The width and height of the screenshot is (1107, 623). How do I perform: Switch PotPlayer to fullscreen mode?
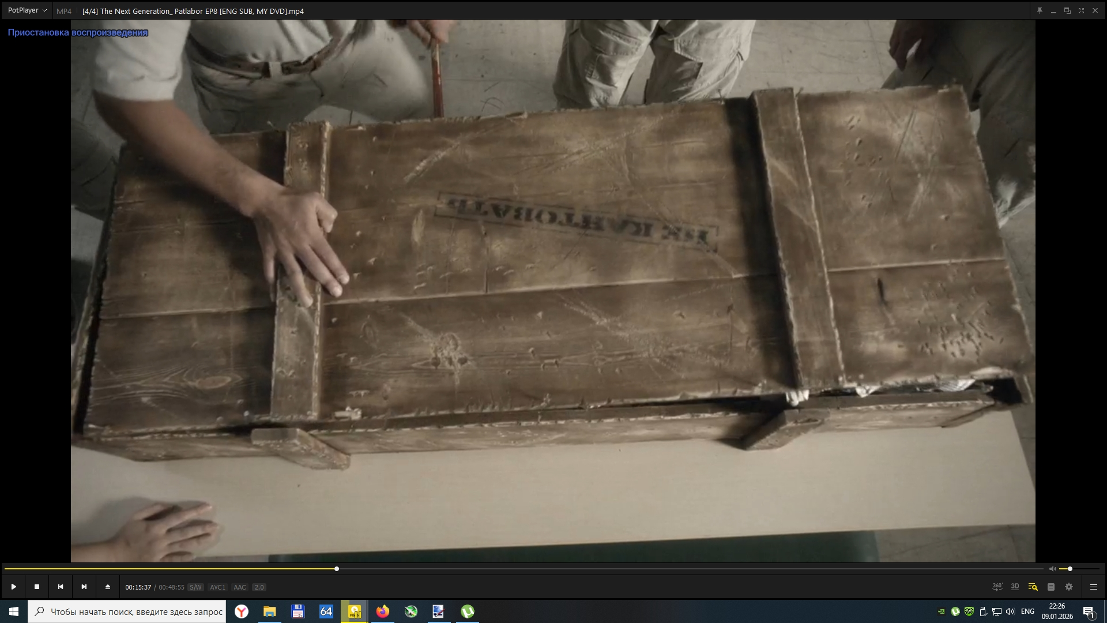tap(1081, 10)
